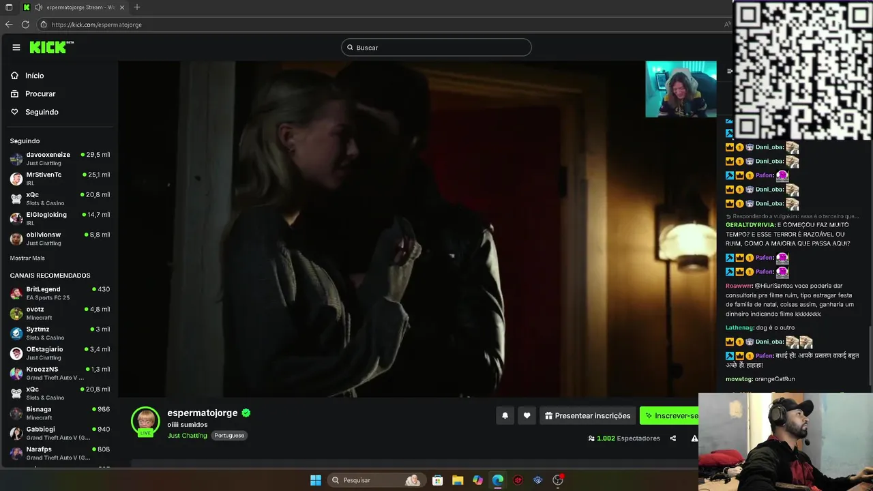Open Microsoft Store from the taskbar
This screenshot has height=491, width=873.
438,480
